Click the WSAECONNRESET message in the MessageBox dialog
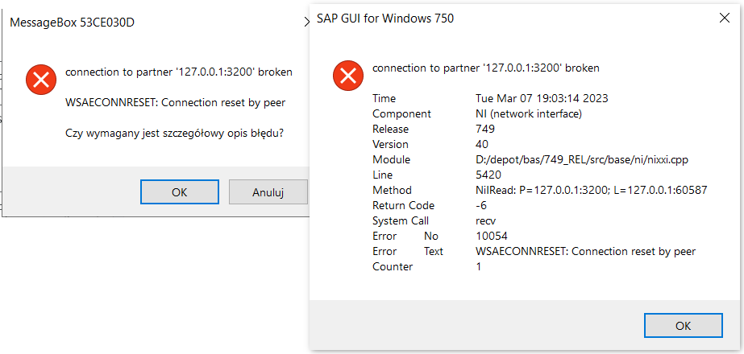 coord(175,102)
